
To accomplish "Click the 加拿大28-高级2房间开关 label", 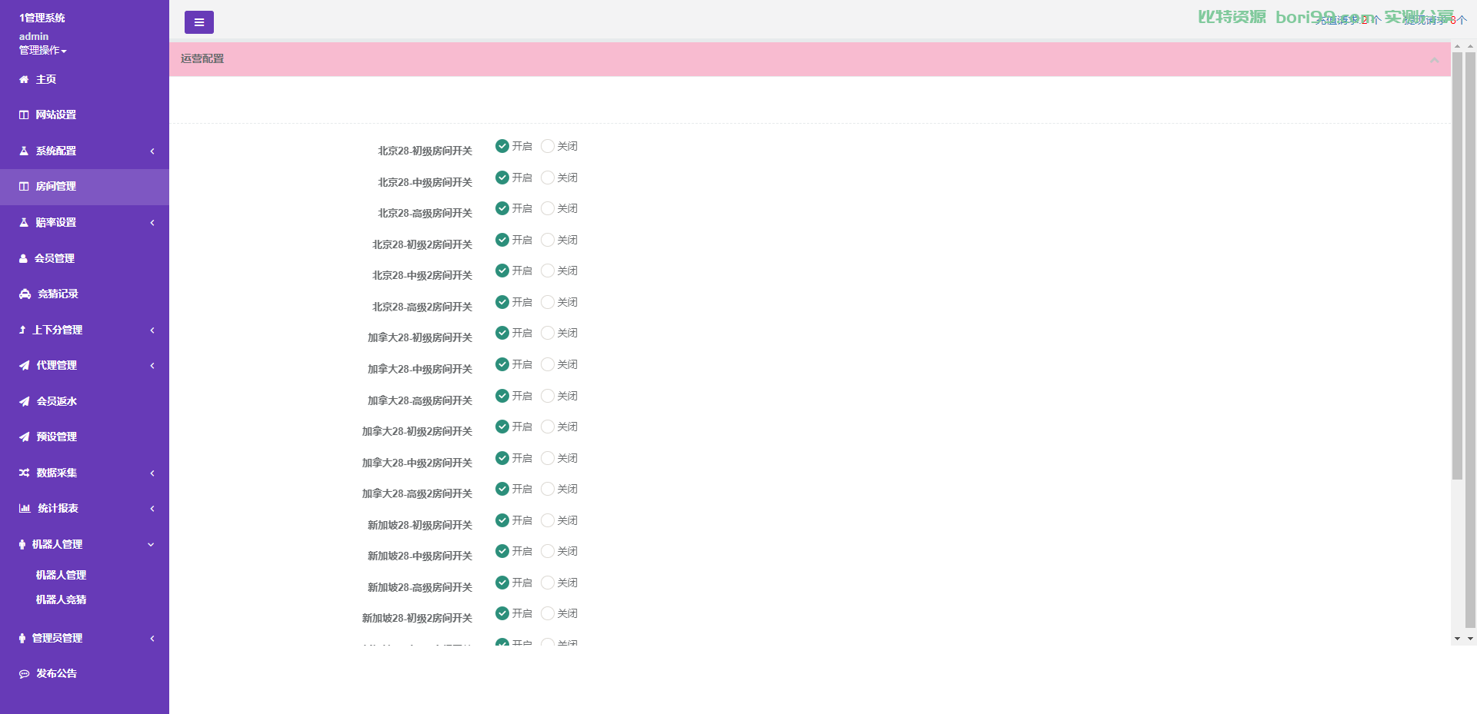I will coord(417,493).
